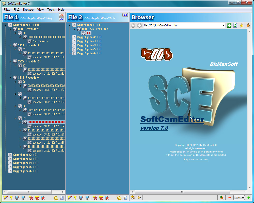Click the plug connection icon in Browser toolbar
Image resolution: width=254 pixels, height=203 pixels.
click(221, 197)
